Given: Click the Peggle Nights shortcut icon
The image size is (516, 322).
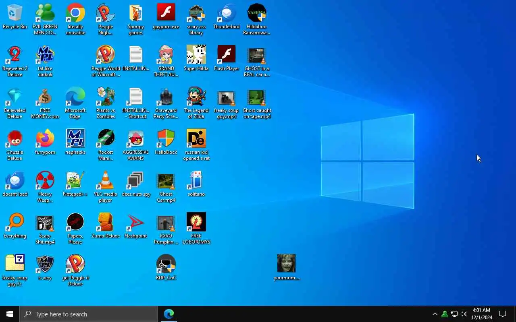Looking at the screenshot, I should point(106,13).
